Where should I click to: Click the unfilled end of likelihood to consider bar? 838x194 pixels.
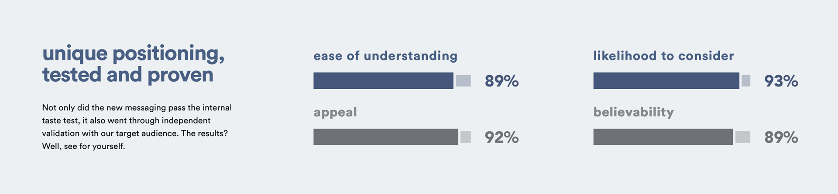746,81
